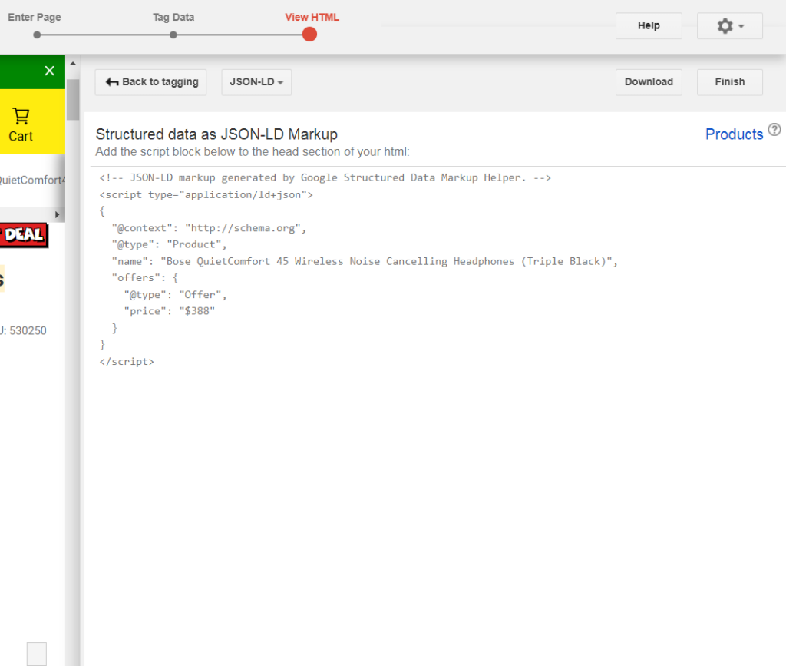Click the red View HTML progress marker

pos(309,35)
